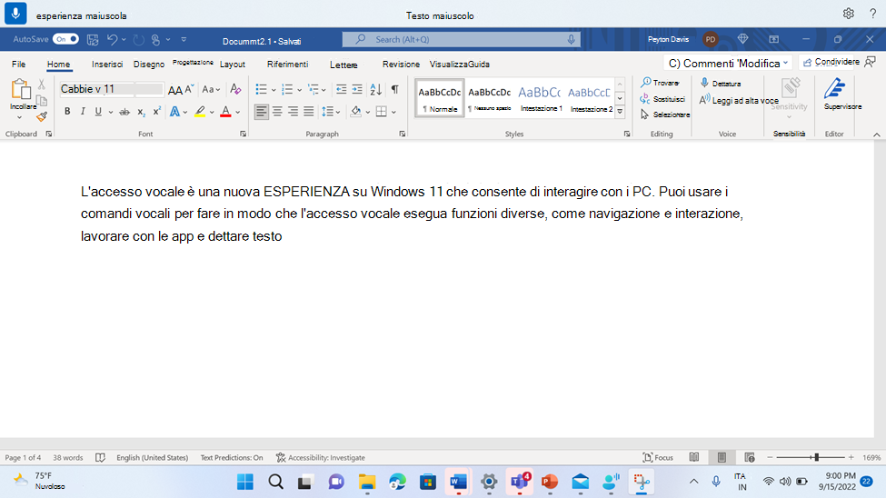Open Supervisore editor
886x498 pixels.
841,95
